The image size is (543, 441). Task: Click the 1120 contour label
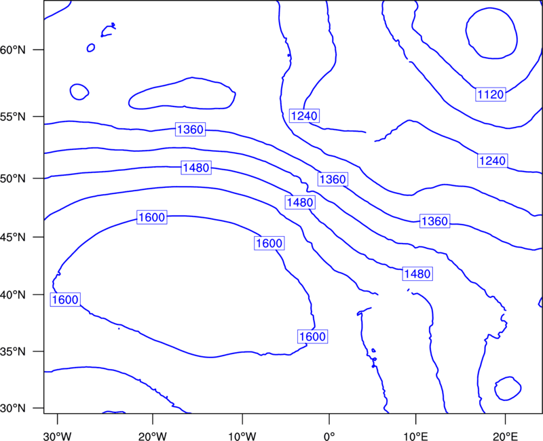pyautogui.click(x=491, y=94)
